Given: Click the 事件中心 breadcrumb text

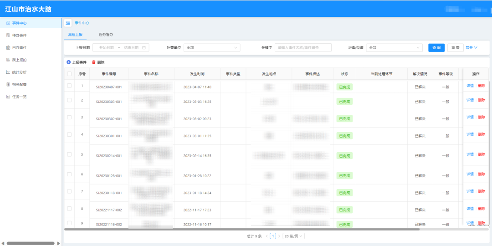Looking at the screenshot, I should 82,23.
